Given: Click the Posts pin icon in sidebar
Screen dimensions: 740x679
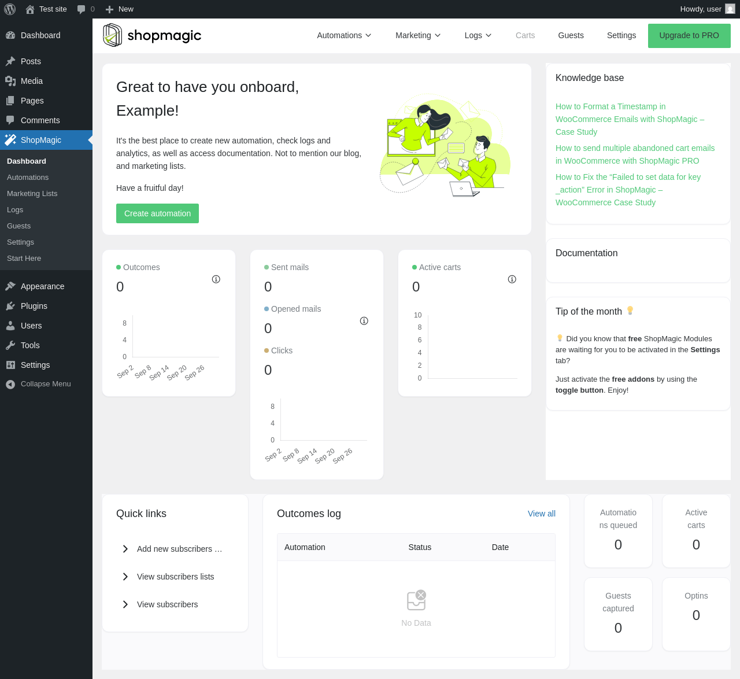Looking at the screenshot, I should point(10,61).
